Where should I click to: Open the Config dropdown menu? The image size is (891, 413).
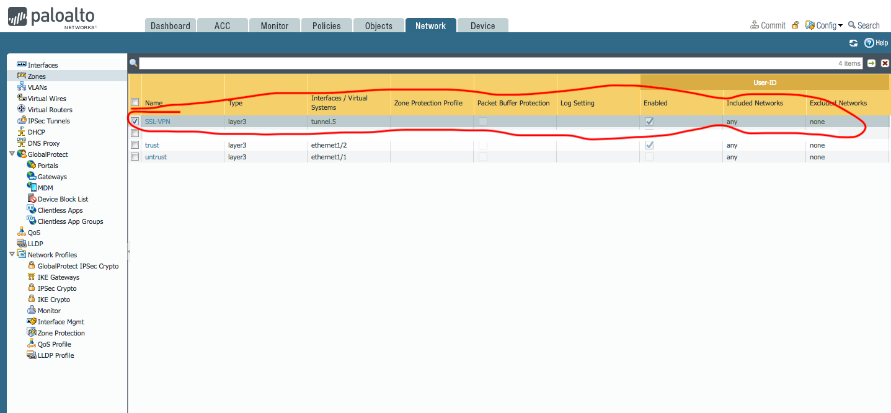[x=825, y=25]
